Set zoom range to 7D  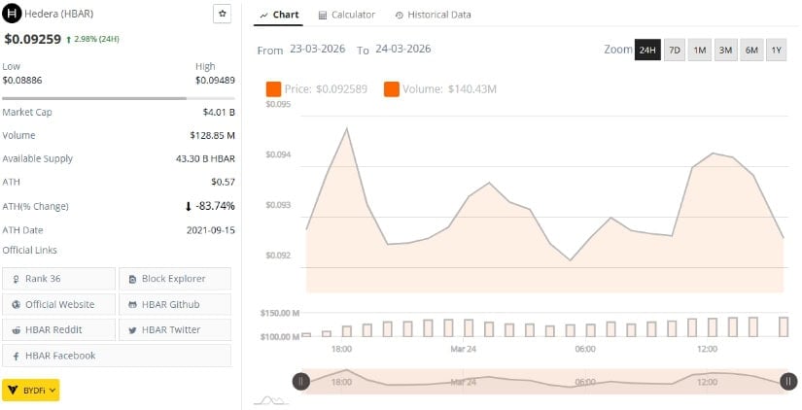[x=674, y=51]
